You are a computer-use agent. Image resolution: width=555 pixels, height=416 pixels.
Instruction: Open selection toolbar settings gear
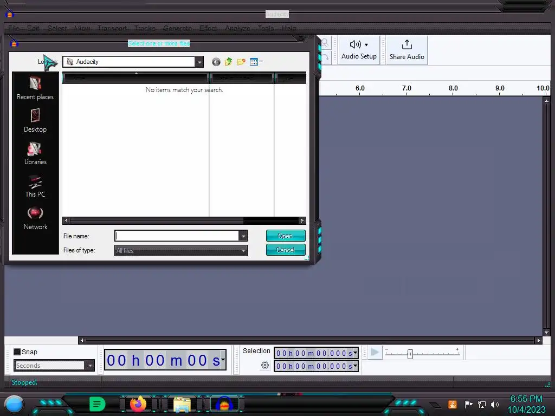pyautogui.click(x=264, y=365)
